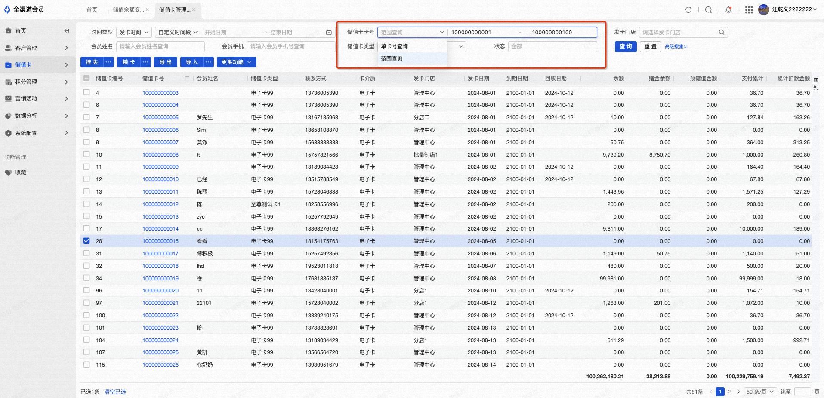
Task: Open the 范围查询 card number mode dropdown
Action: [412, 33]
